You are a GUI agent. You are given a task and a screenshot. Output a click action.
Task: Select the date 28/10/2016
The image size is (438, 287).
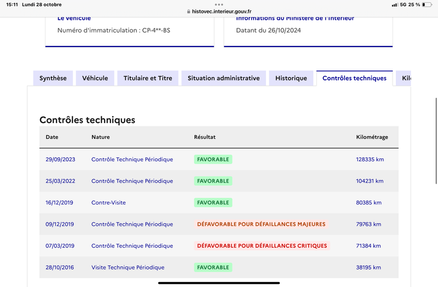pyautogui.click(x=60, y=267)
